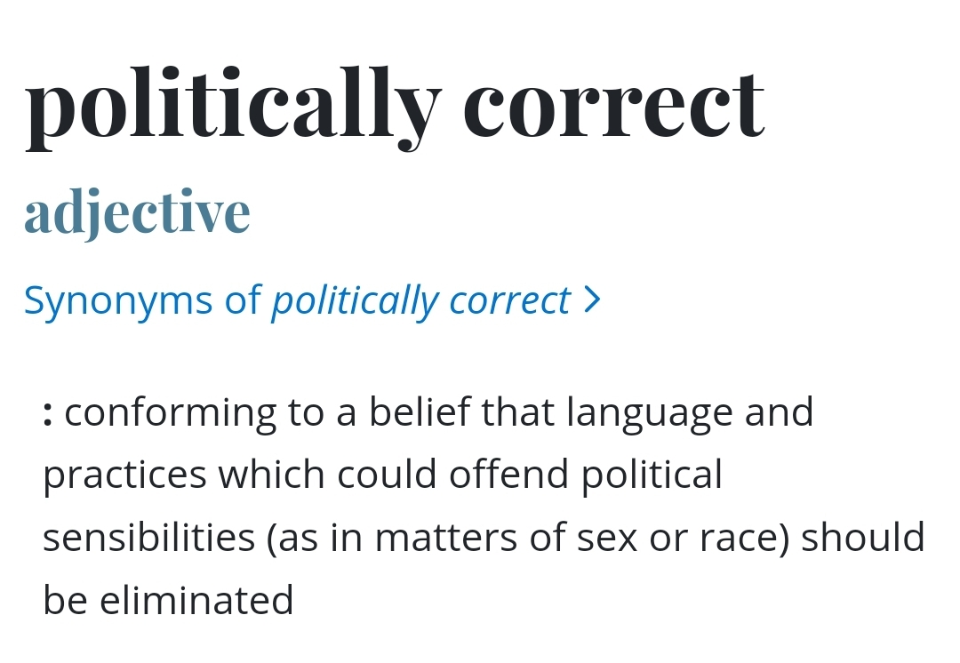
Task: Click the word 'Synonyms' in blue link
Action: pyautogui.click(x=118, y=301)
